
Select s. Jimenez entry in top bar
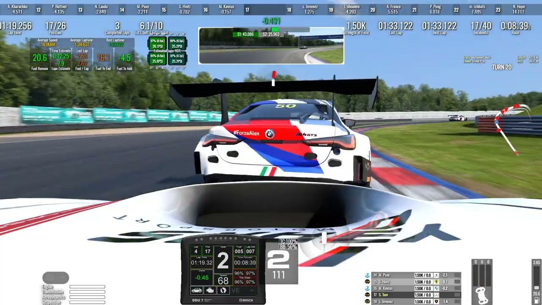[x=310, y=9]
